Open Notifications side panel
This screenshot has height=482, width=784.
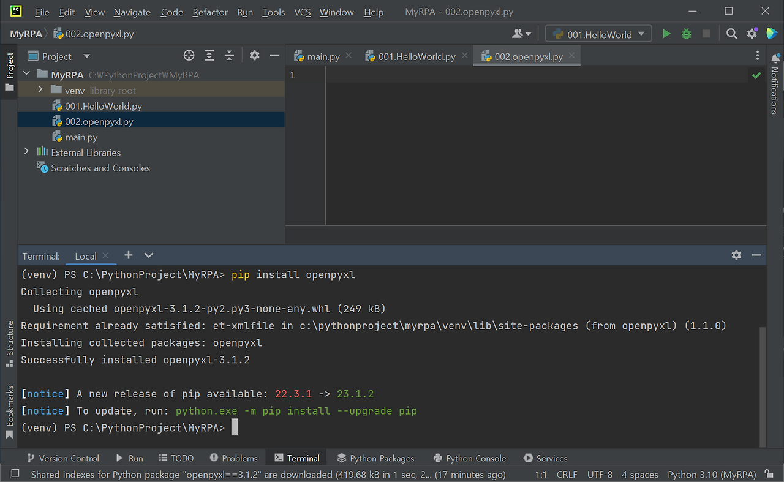(775, 83)
